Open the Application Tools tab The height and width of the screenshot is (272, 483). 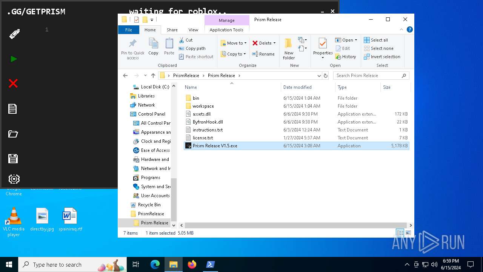pos(226,30)
